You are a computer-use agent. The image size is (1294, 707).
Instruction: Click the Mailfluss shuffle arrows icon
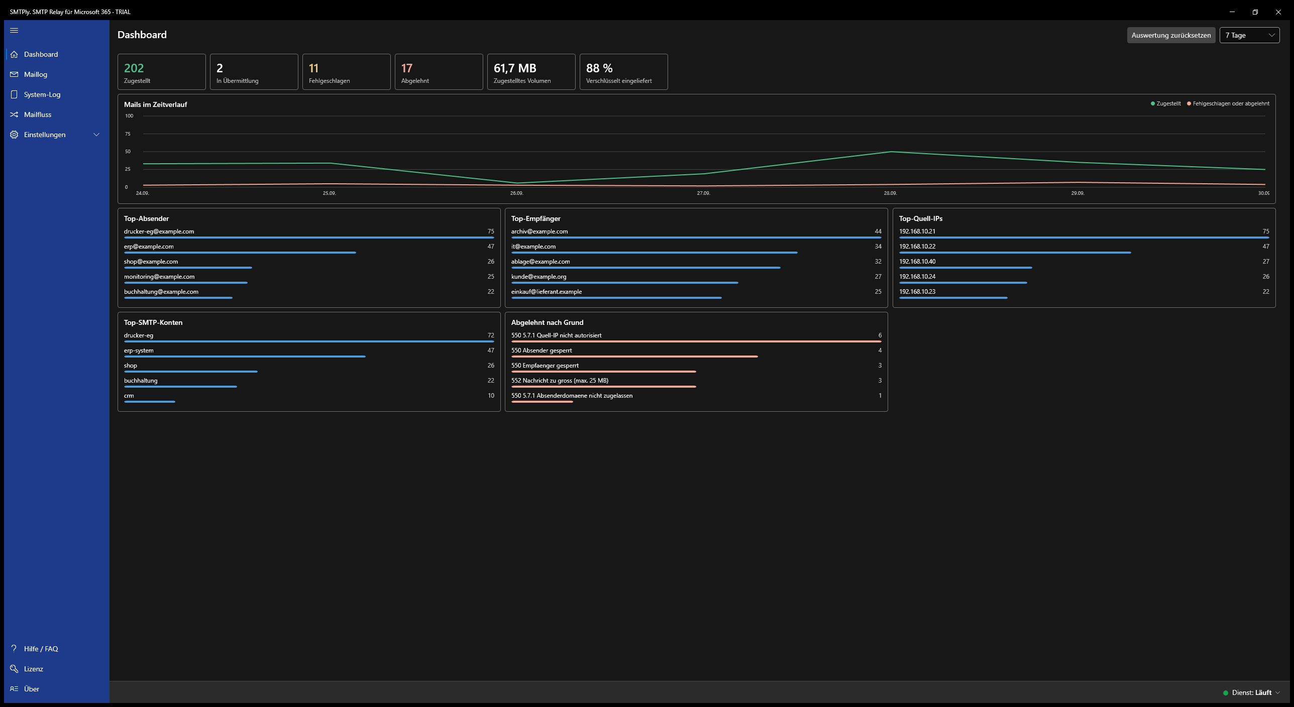(x=14, y=114)
